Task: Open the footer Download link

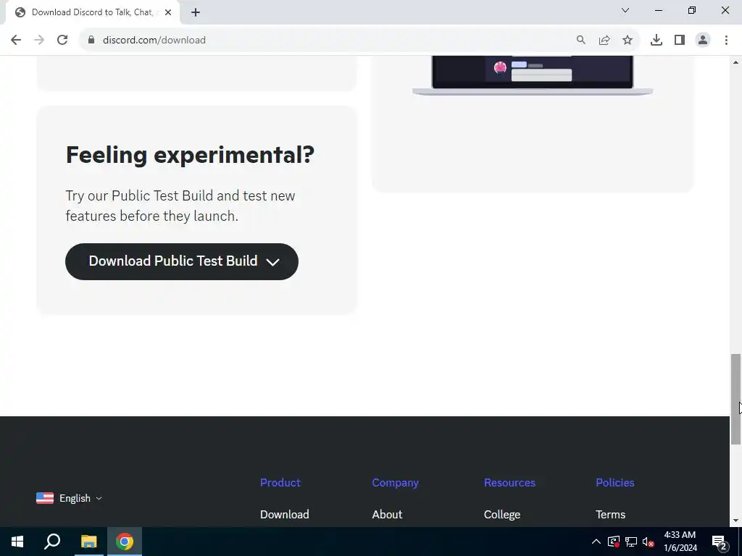Action: pos(284,515)
